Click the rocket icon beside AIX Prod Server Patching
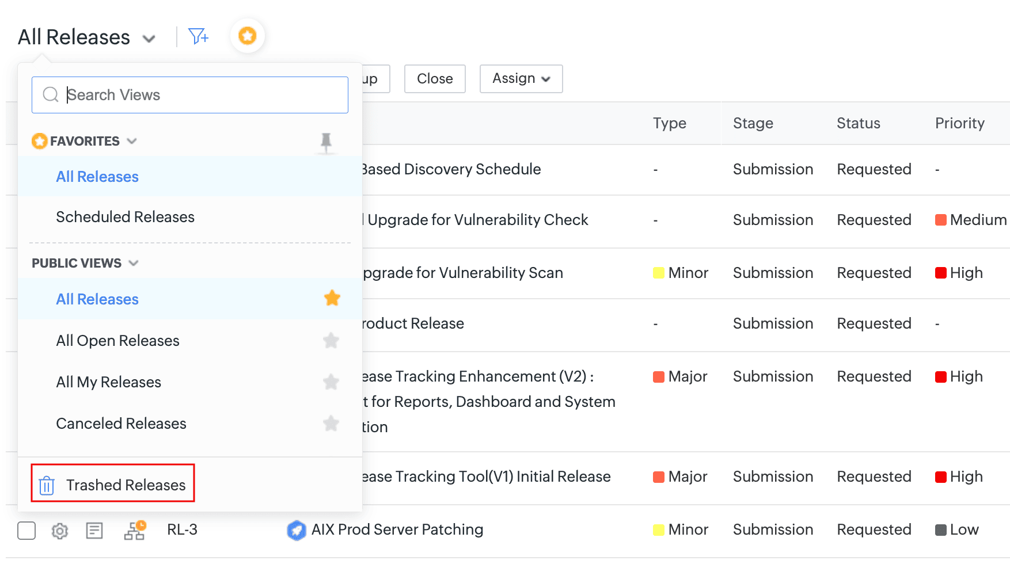Image resolution: width=1010 pixels, height=564 pixels. pos(297,530)
